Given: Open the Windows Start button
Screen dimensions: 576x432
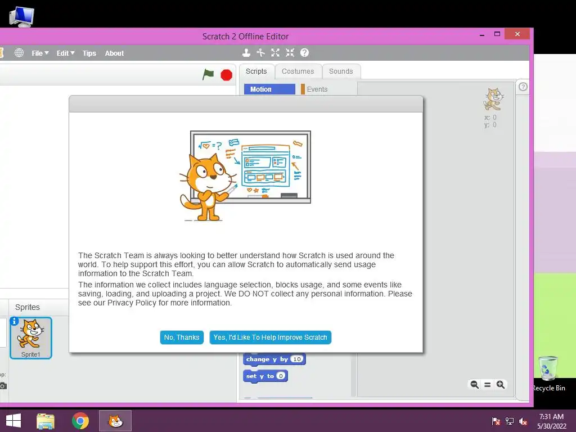Looking at the screenshot, I should tap(13, 421).
